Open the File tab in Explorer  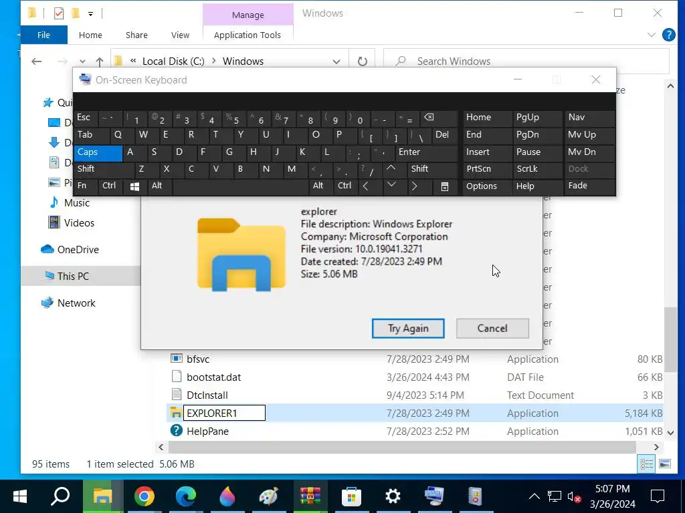coord(43,35)
